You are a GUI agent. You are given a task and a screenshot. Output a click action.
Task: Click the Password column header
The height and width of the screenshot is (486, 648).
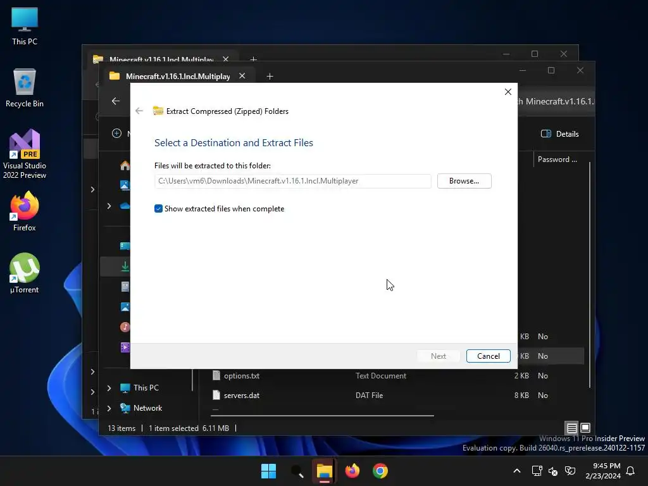click(x=557, y=159)
